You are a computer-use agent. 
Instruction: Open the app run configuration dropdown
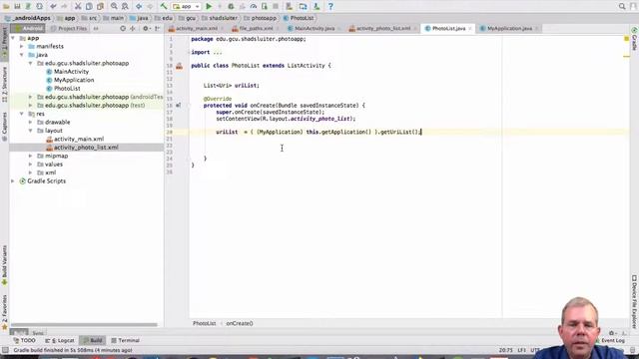pyautogui.click(x=187, y=7)
